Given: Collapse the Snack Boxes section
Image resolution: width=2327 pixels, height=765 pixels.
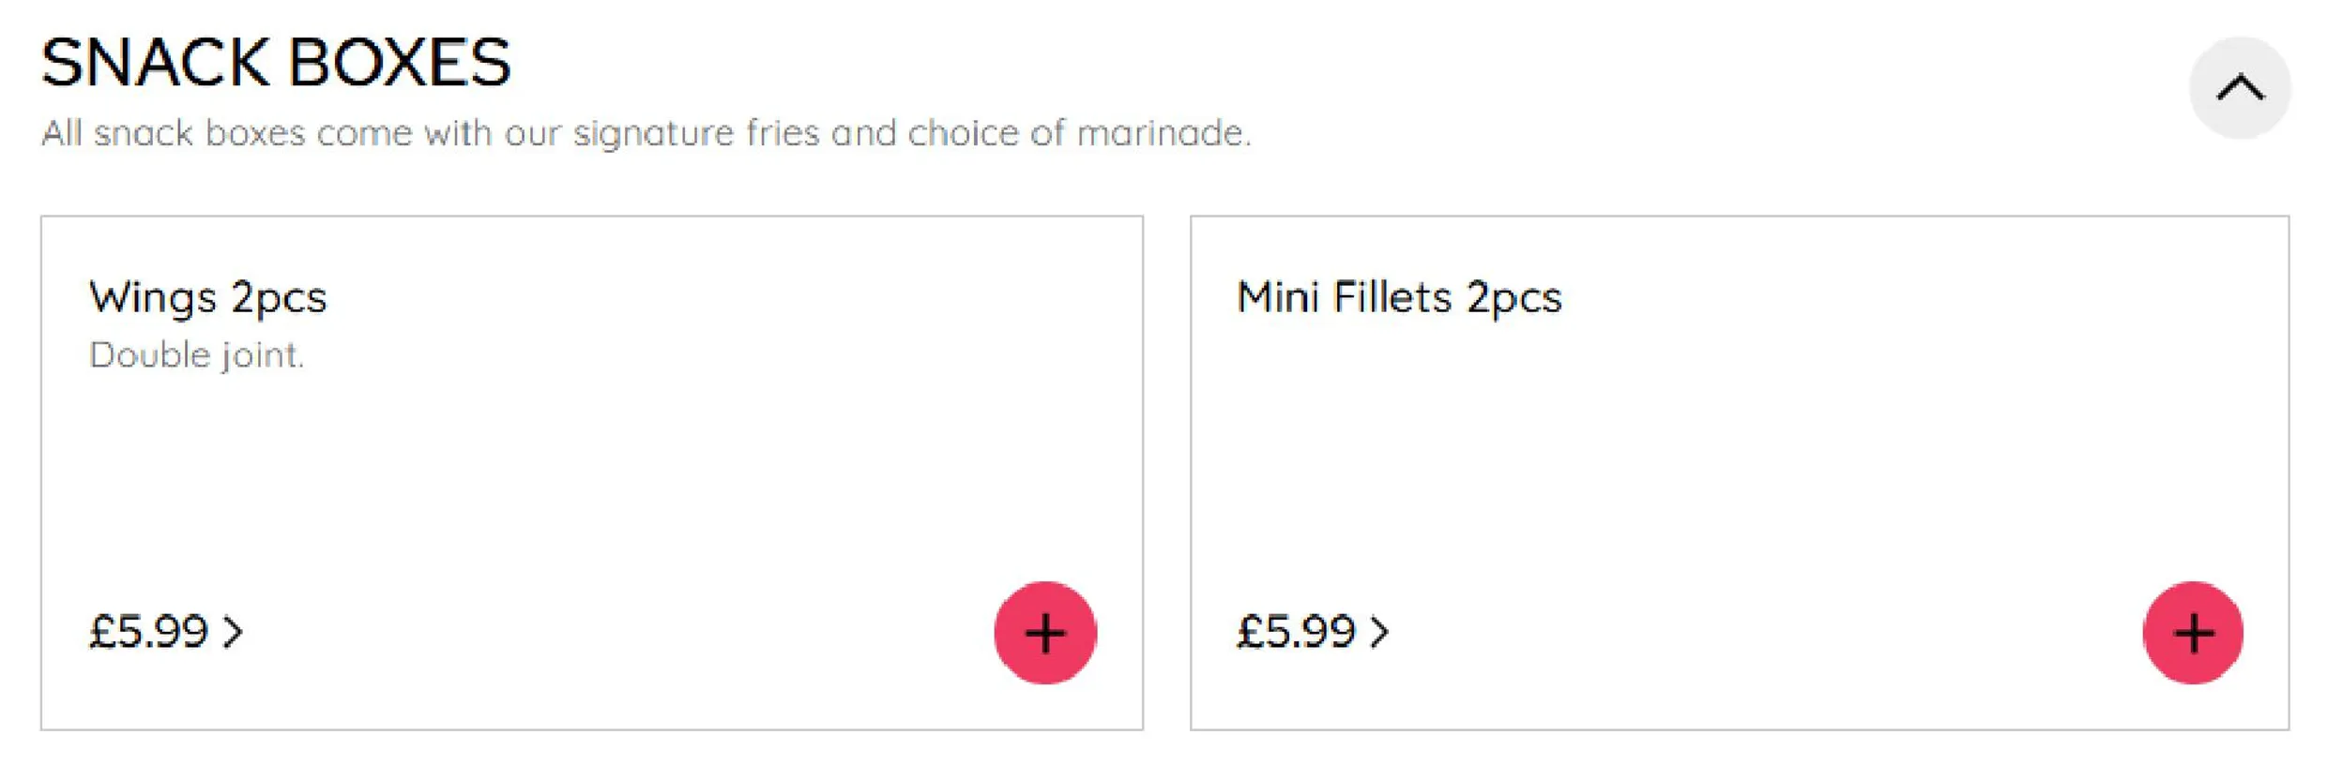Looking at the screenshot, I should (x=2240, y=88).
